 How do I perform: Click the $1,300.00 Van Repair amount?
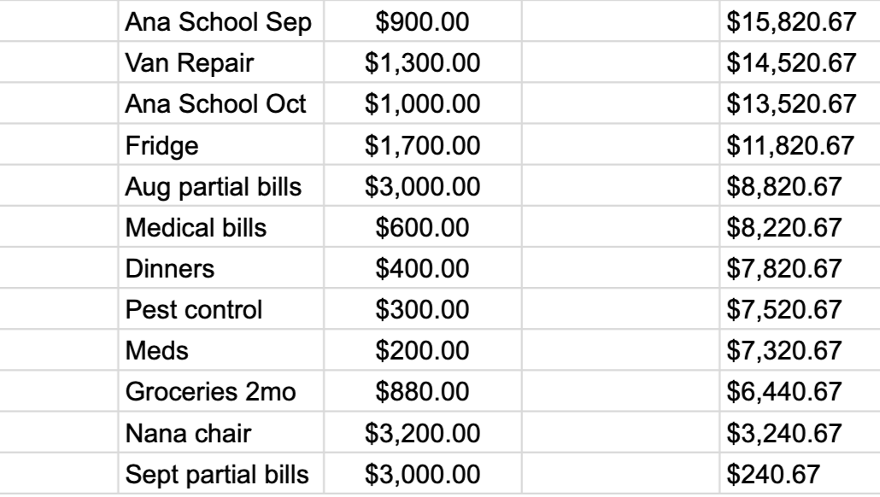tap(422, 62)
